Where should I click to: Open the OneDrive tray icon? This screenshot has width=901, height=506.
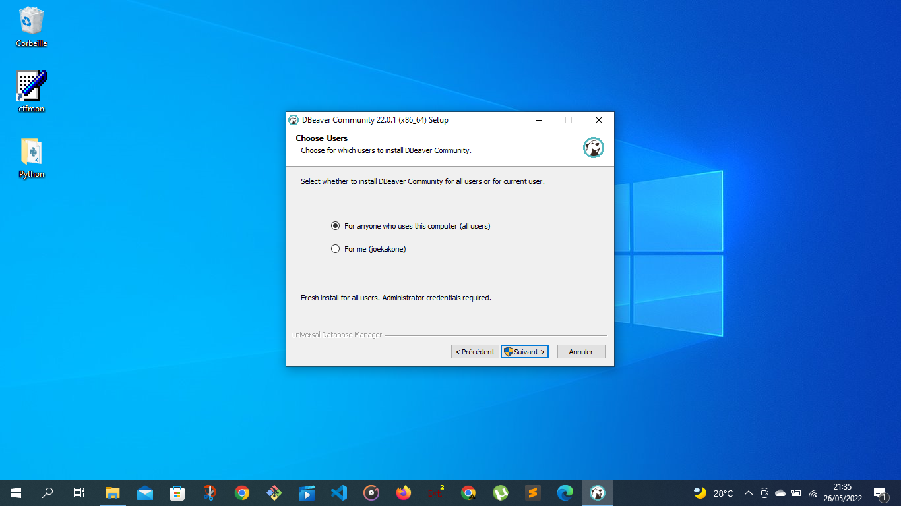click(780, 493)
